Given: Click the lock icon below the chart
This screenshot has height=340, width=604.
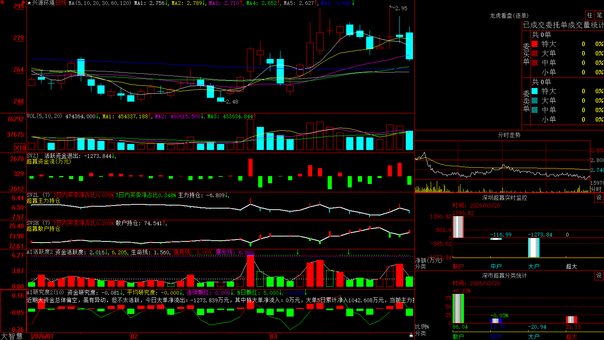Looking at the screenshot, I should coord(411,335).
